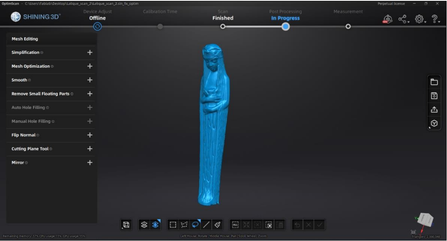
Task: Toggle the select through layers mode
Action: pyautogui.click(x=155, y=225)
